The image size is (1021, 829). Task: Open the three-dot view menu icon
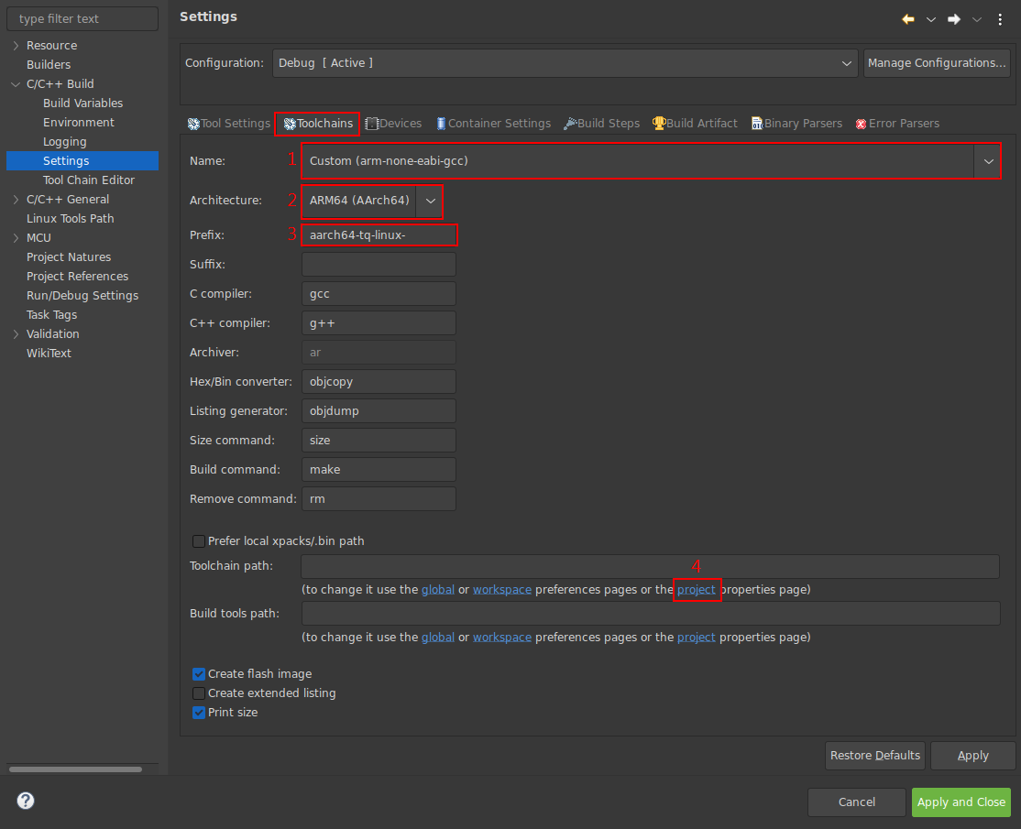click(1000, 19)
